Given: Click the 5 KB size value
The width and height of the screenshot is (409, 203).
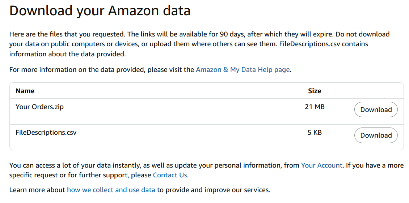Looking at the screenshot, I should coord(315,133).
